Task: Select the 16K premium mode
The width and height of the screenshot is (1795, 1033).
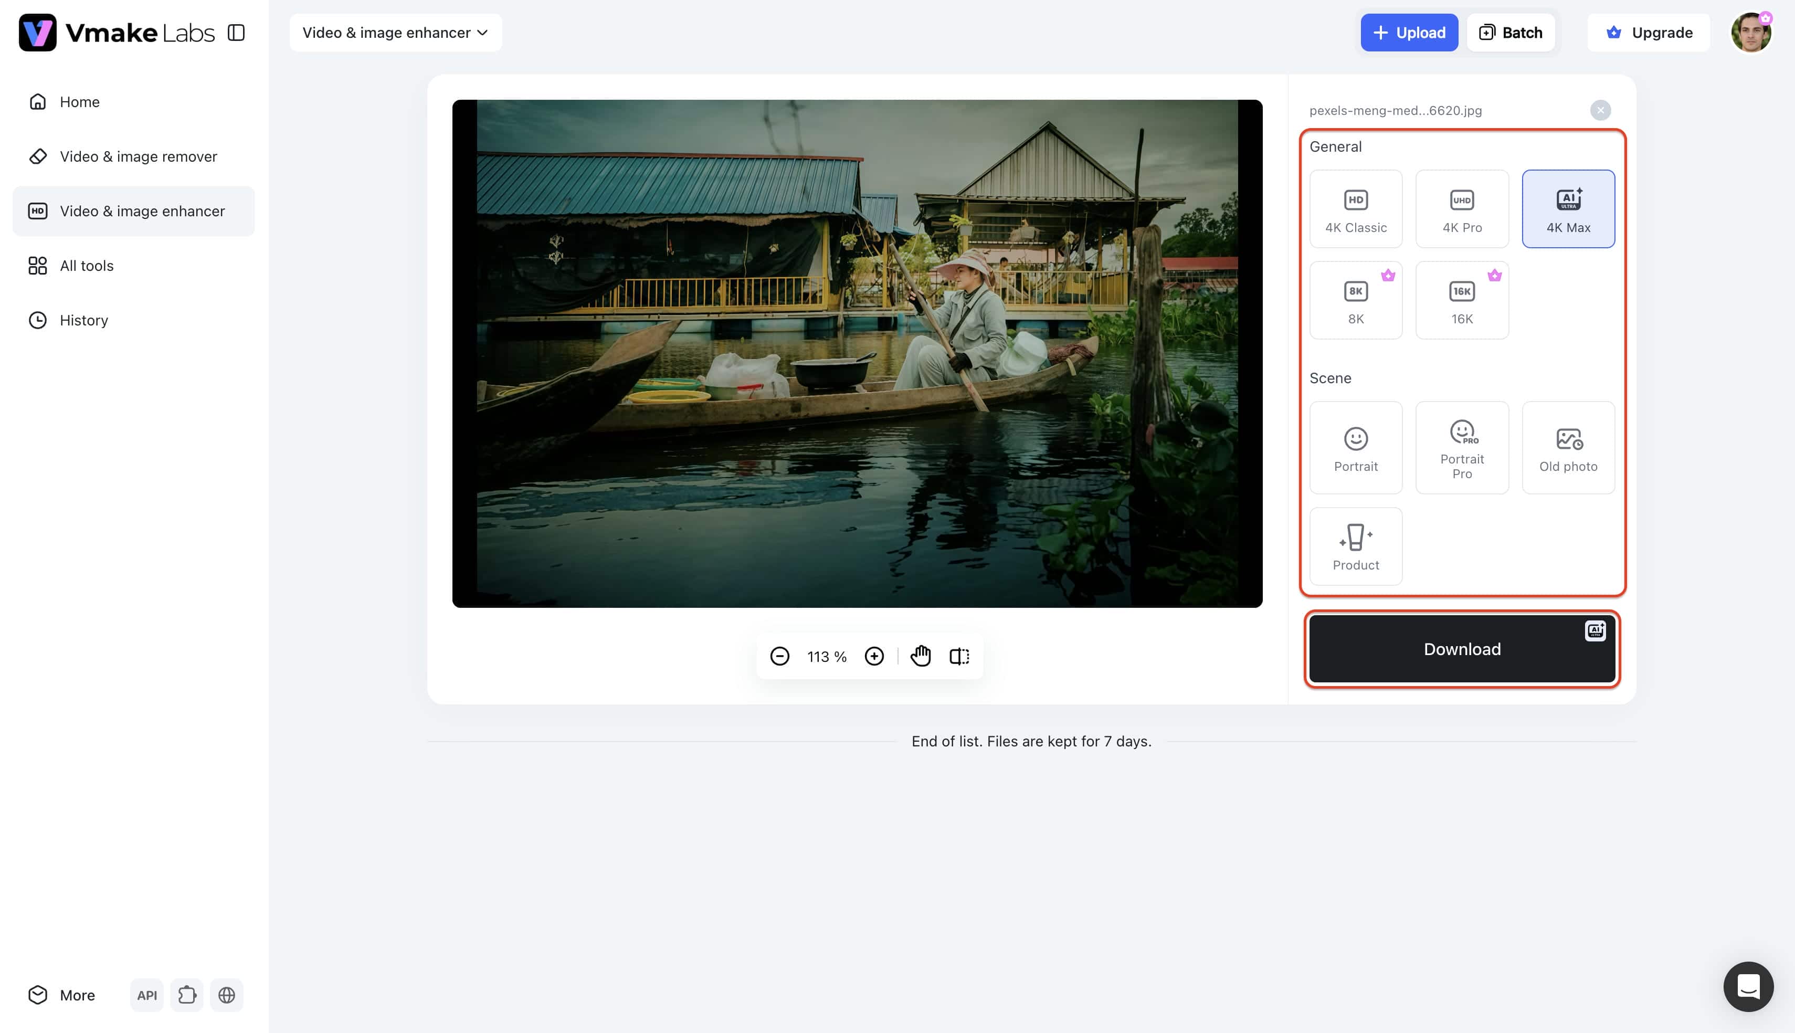Action: point(1462,300)
